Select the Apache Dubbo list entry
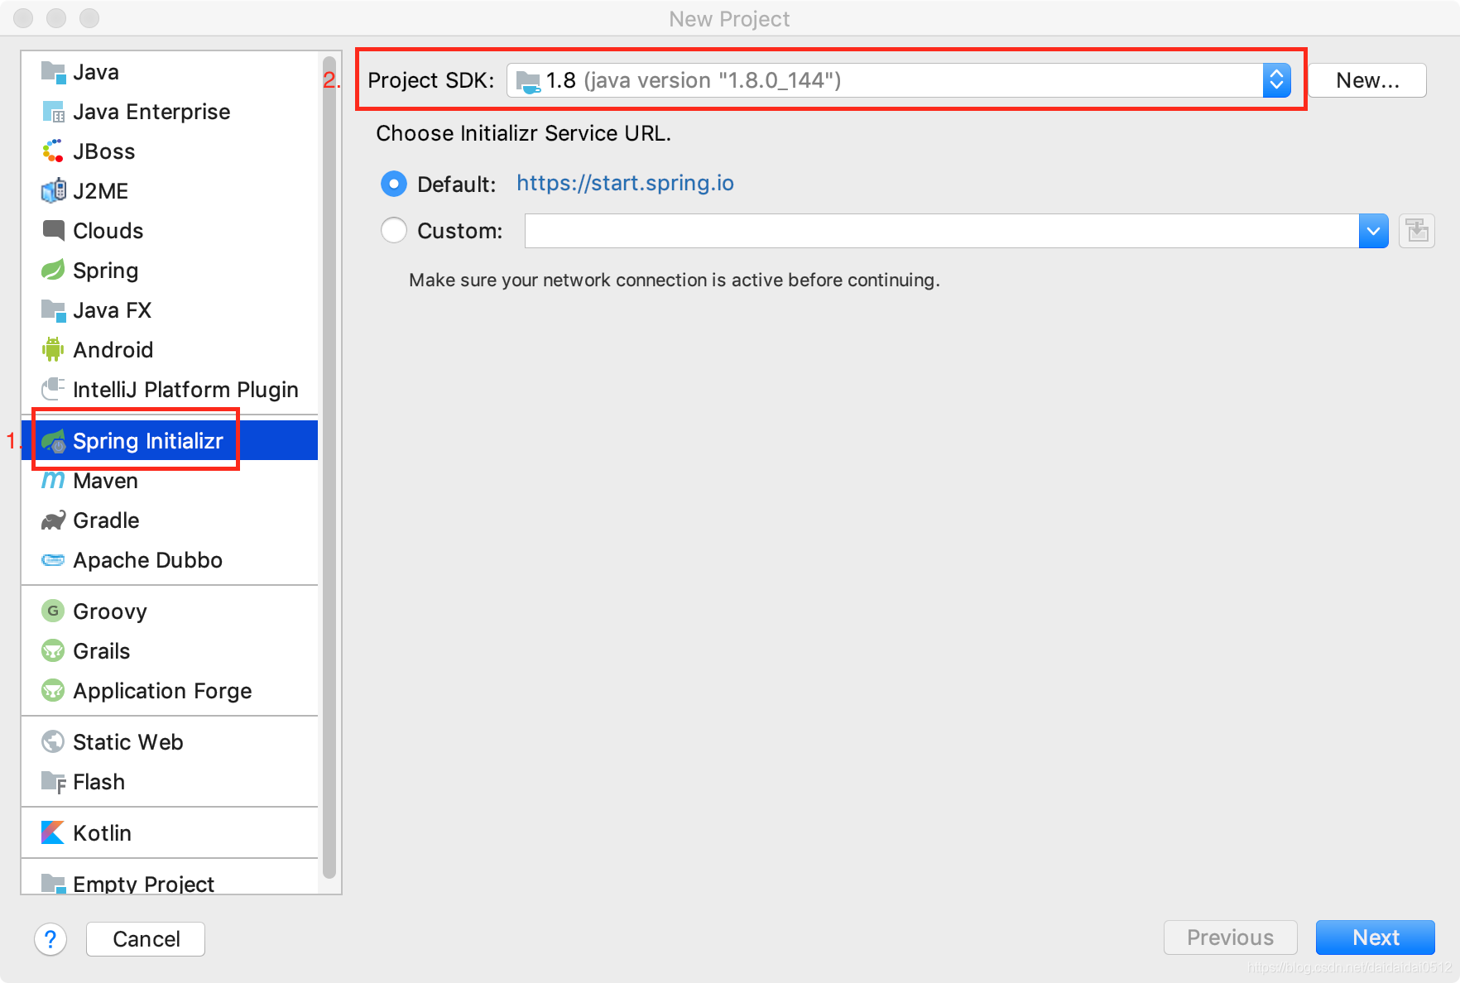This screenshot has height=983, width=1460. click(x=170, y=560)
